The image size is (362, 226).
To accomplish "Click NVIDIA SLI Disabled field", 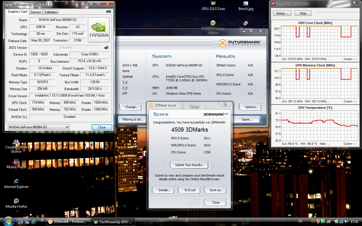I will [69, 116].
